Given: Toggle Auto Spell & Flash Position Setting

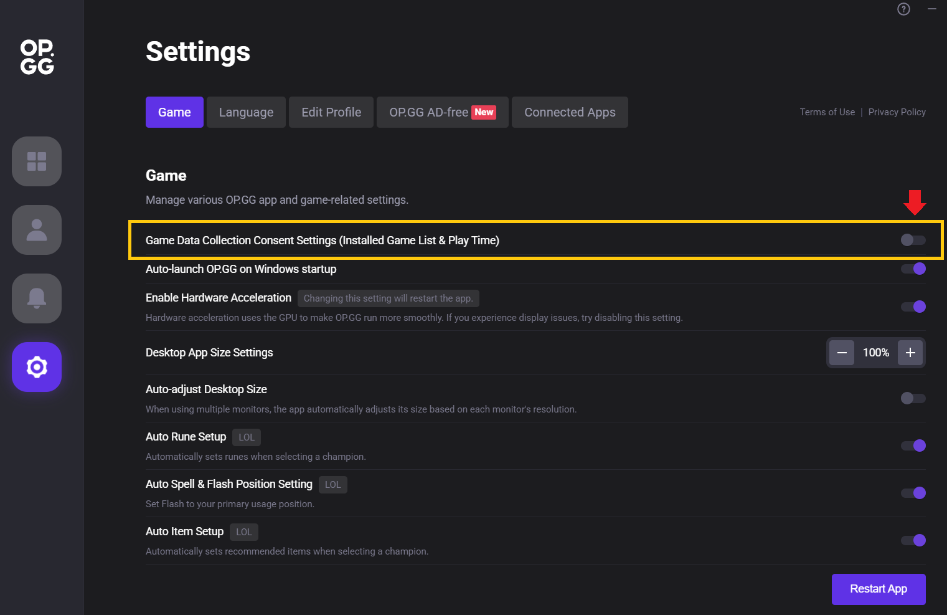Looking at the screenshot, I should click(x=913, y=493).
